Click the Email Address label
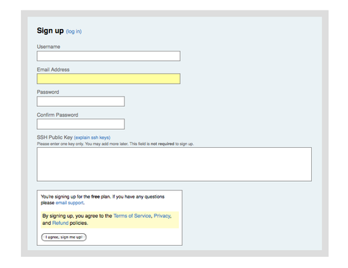 pos(53,69)
